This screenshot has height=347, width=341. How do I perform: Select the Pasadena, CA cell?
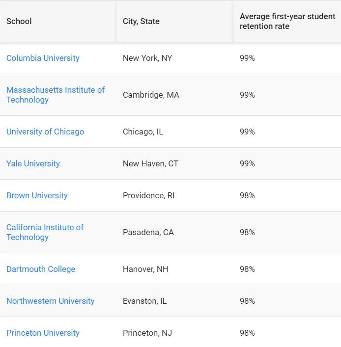click(148, 232)
